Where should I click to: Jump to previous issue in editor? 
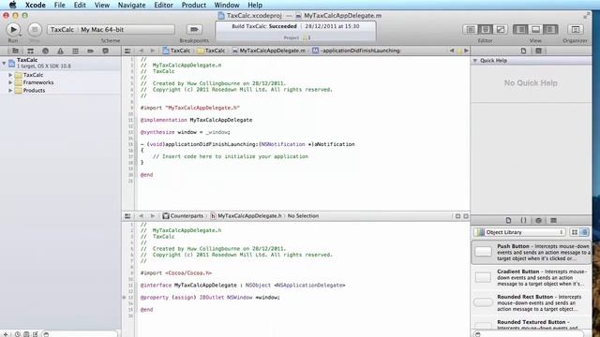pos(452,51)
